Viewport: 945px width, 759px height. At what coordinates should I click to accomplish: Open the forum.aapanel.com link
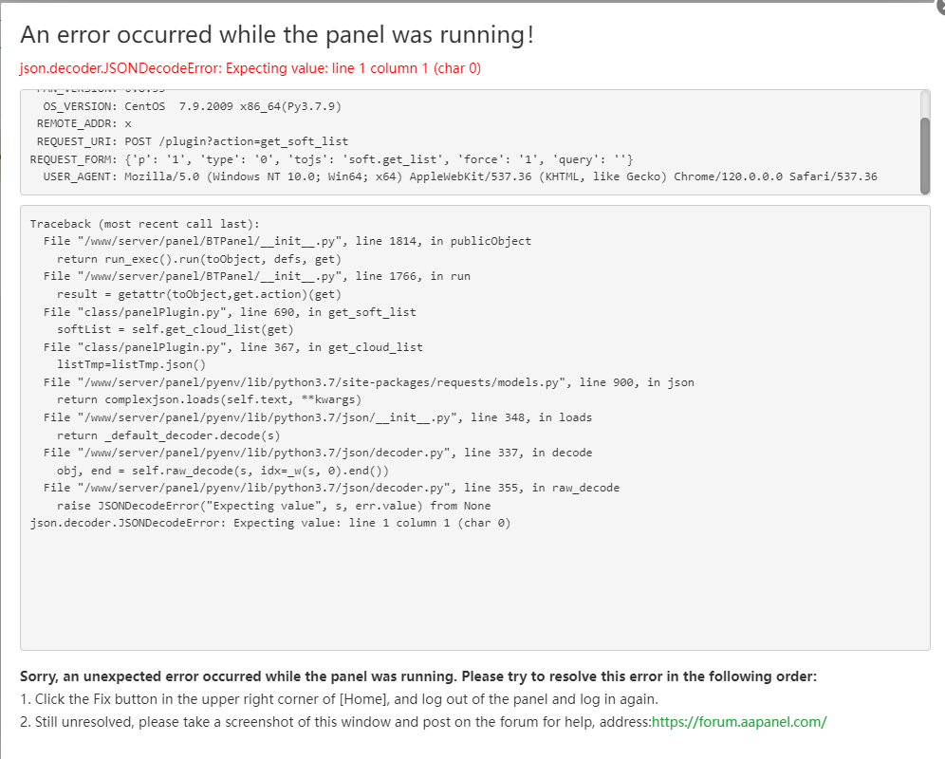(739, 721)
